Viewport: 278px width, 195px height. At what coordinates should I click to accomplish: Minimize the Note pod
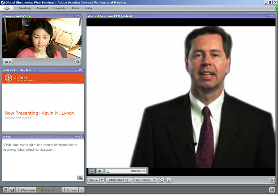77,137
